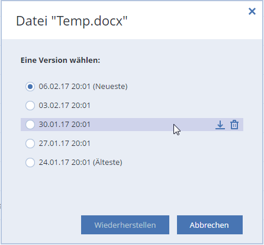The image size is (264, 245).
Task: Select the 30.01.17 20:01 radio button
Action: 30,125
